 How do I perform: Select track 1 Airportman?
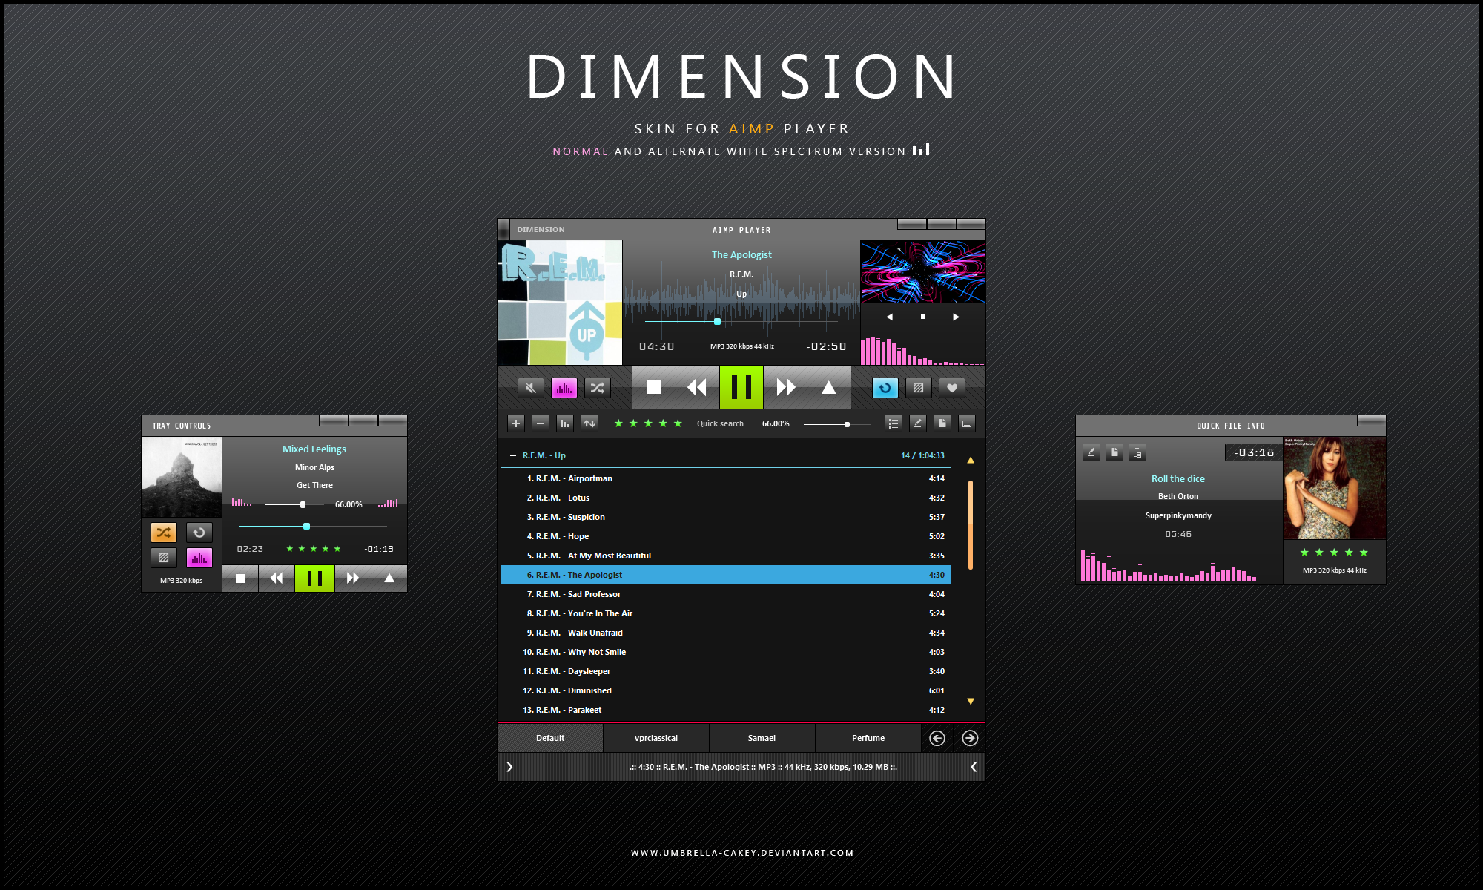(x=726, y=478)
